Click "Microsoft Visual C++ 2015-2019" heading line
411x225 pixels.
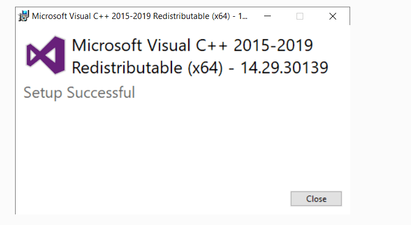193,45
